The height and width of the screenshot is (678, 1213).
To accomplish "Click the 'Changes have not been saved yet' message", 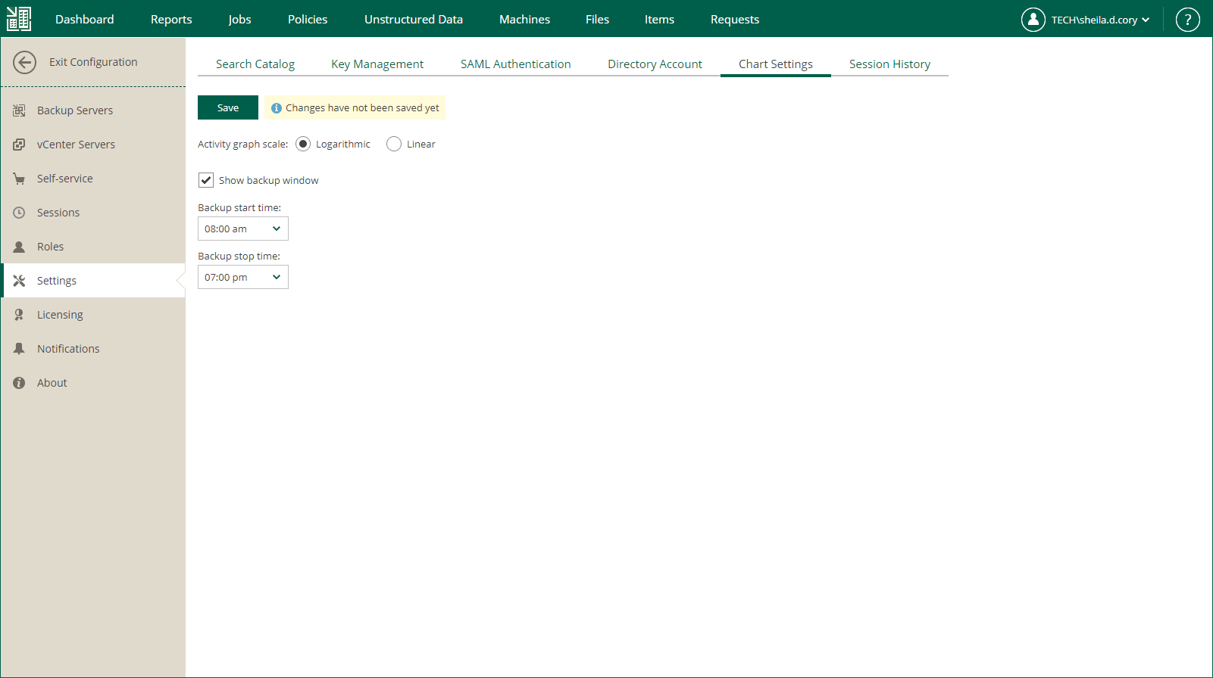I will [362, 108].
